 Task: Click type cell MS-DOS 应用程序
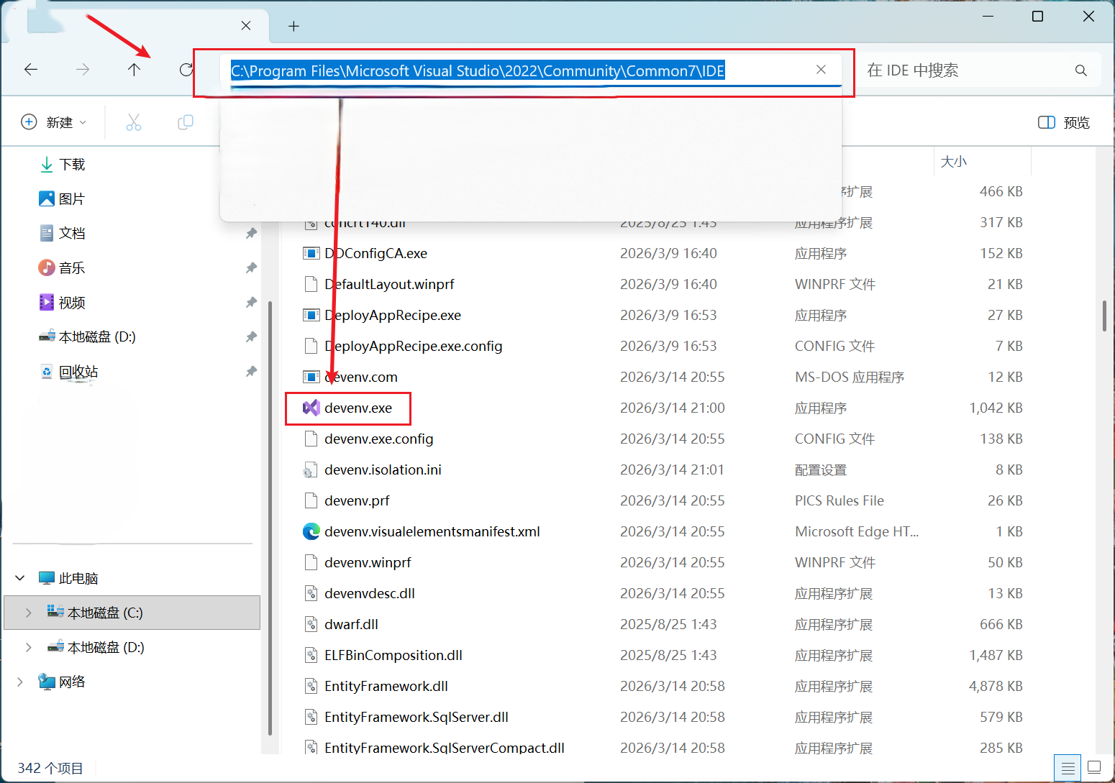point(850,377)
